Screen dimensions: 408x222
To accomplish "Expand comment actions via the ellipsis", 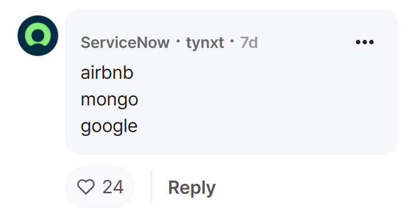I will tap(365, 42).
